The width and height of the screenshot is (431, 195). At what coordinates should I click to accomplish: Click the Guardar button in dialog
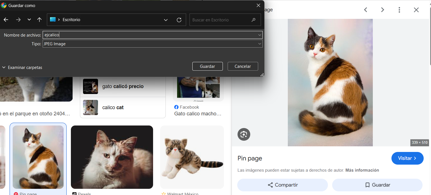tap(207, 66)
